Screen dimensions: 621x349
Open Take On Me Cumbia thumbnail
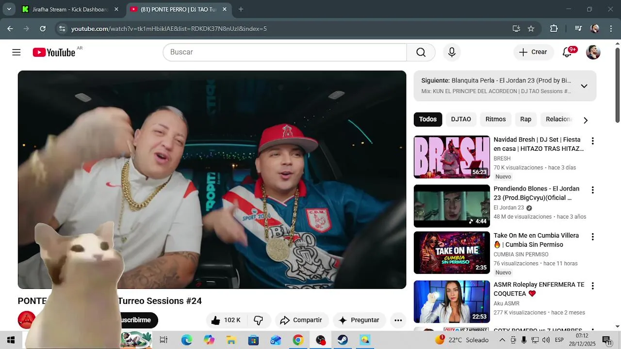(x=452, y=253)
